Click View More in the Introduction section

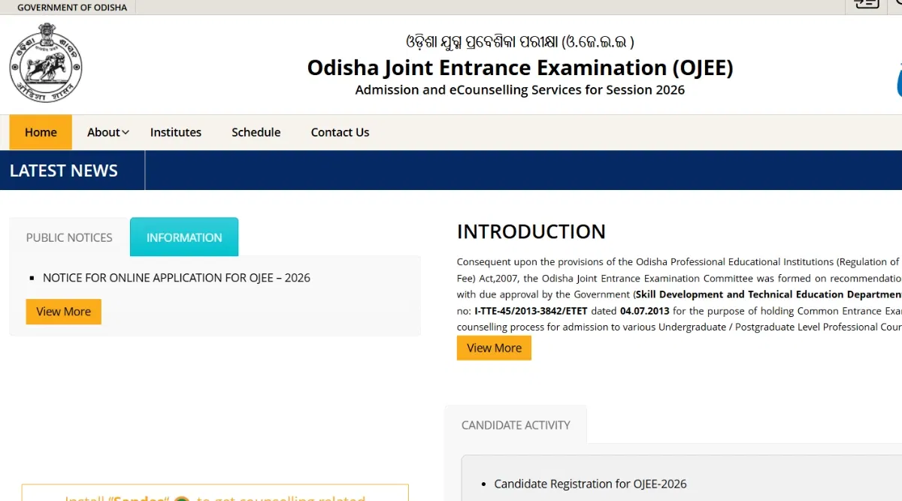[x=494, y=348]
